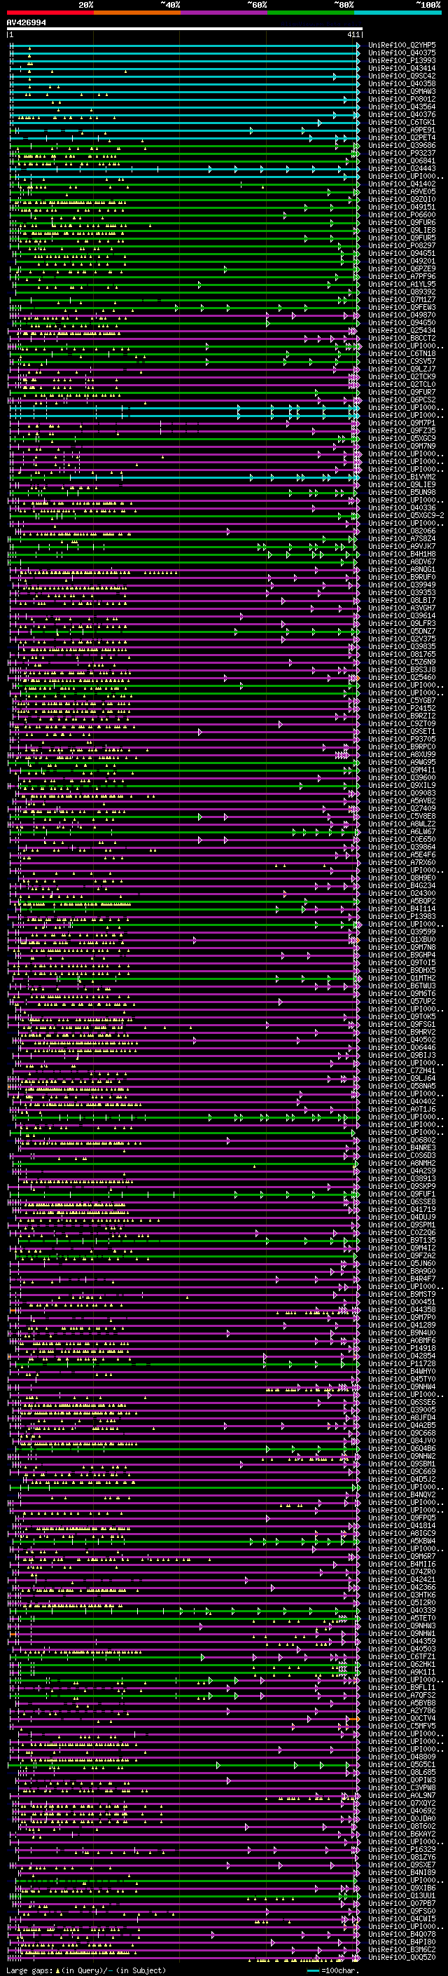Open hit UniRef100_Q5DNZ7
448x1976 pixels.
point(402,632)
